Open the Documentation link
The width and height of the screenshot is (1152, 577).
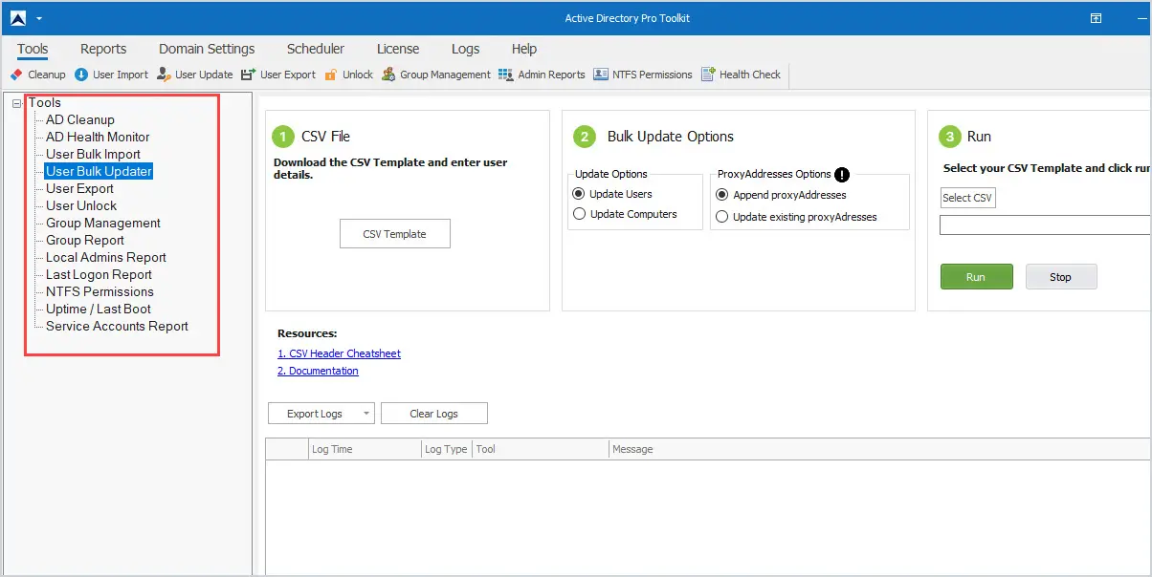click(318, 371)
